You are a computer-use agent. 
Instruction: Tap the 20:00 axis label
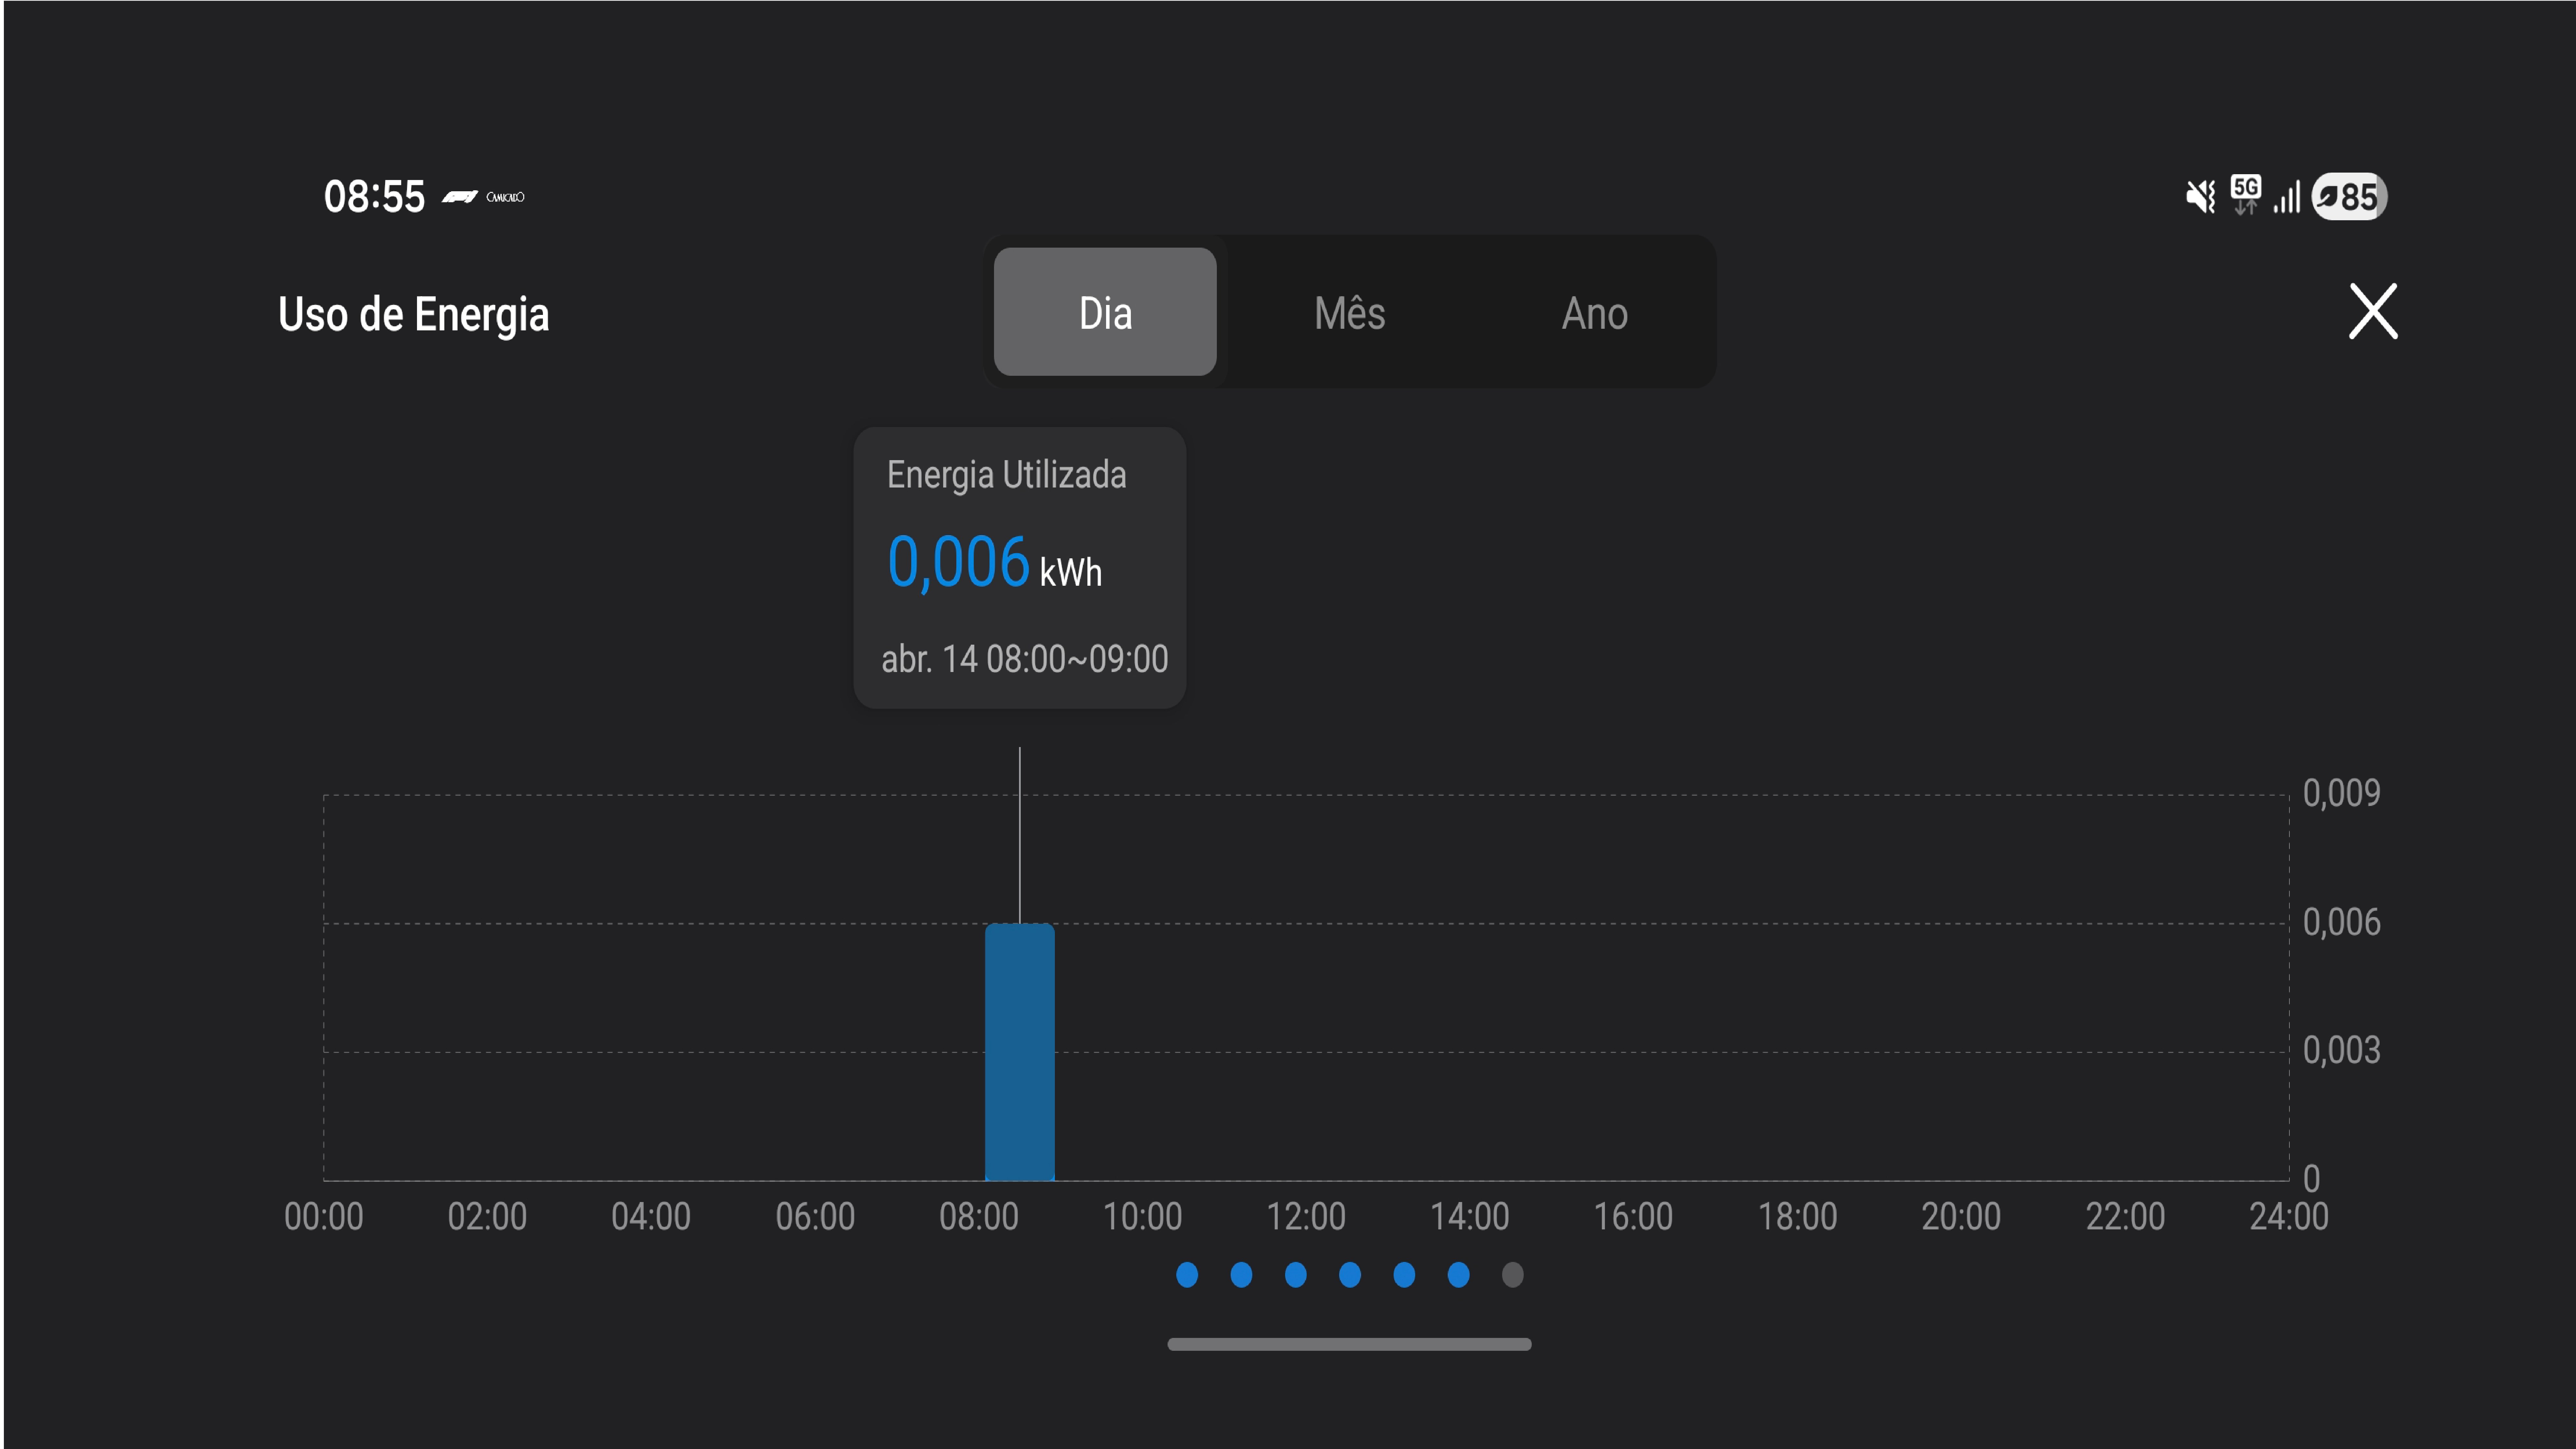pos(1961,1217)
